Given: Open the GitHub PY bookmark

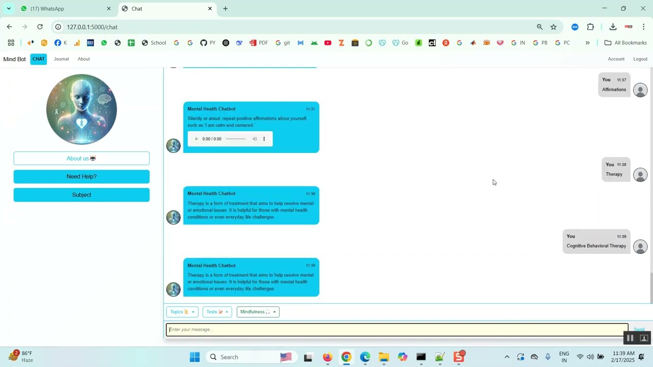Looking at the screenshot, I should click(208, 43).
